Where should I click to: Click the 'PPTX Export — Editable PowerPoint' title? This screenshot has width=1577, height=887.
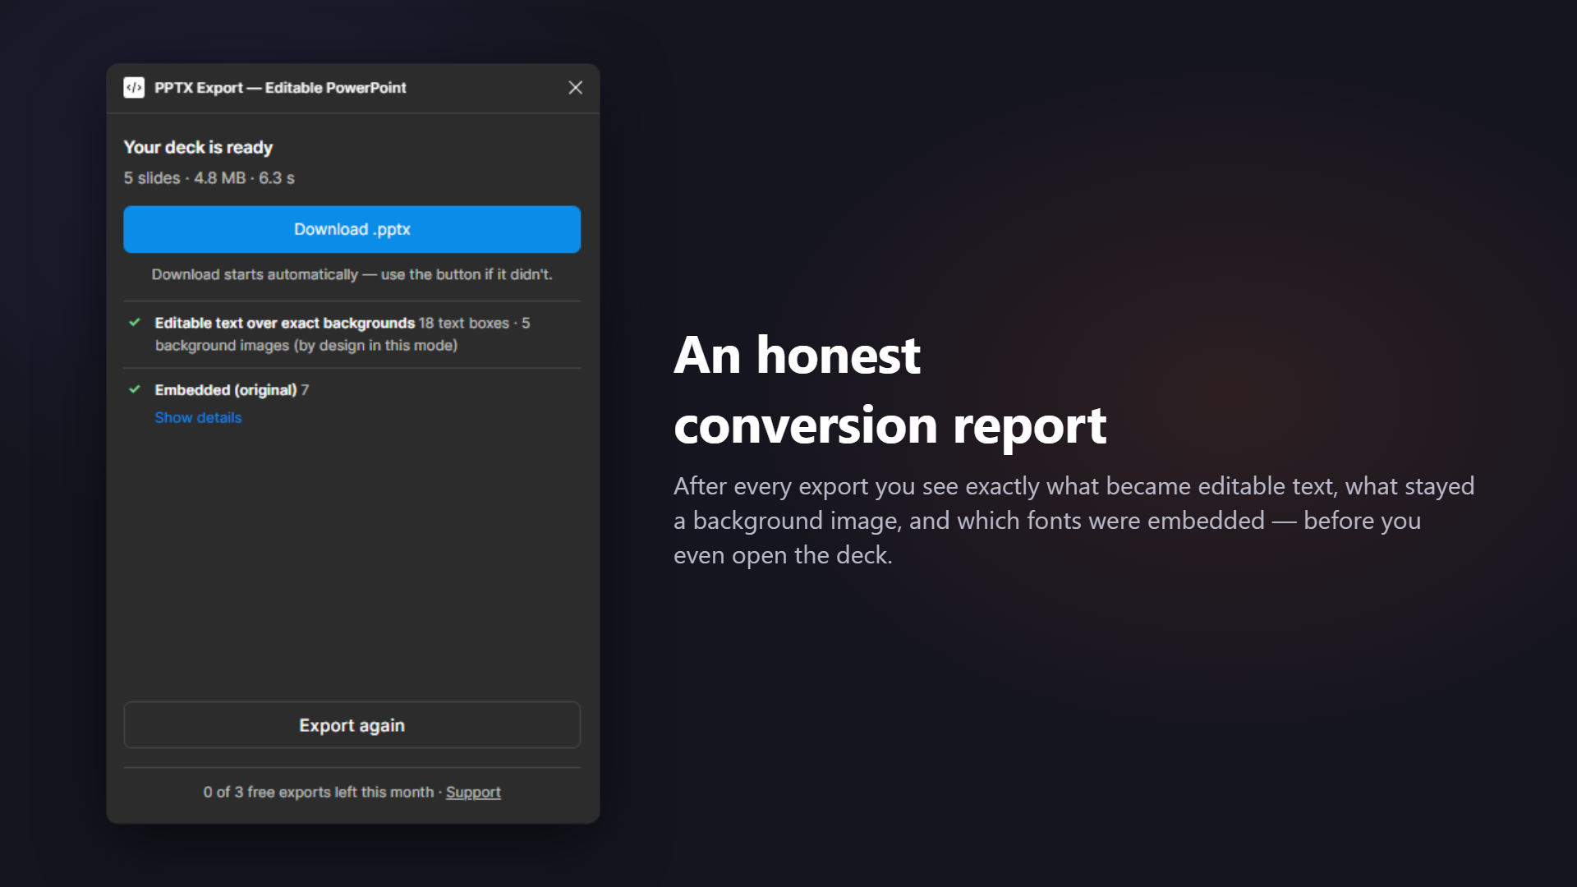(280, 88)
